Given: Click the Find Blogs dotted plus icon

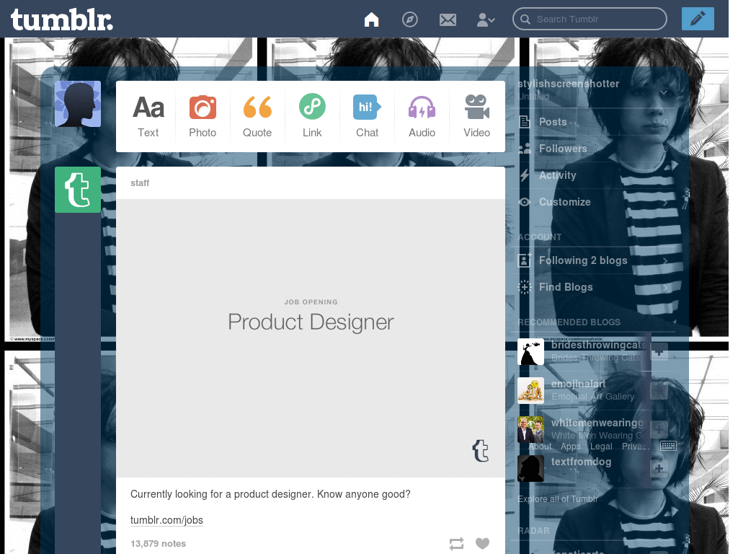Looking at the screenshot, I should [525, 287].
